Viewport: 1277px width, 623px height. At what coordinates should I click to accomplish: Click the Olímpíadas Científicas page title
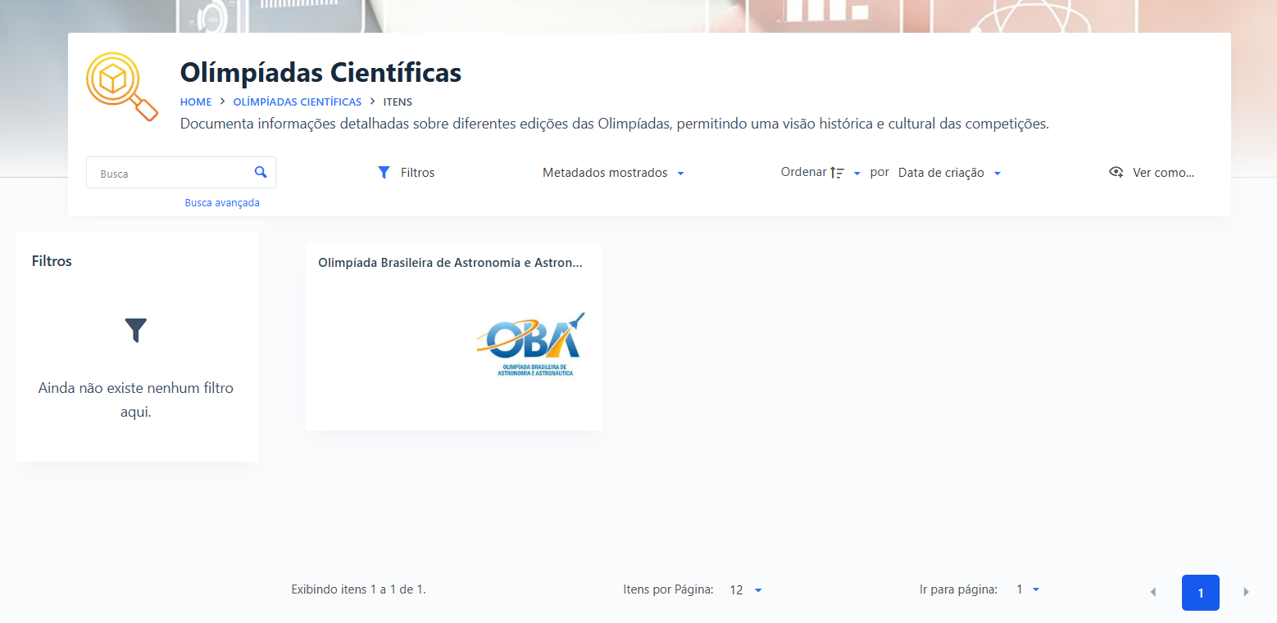320,72
